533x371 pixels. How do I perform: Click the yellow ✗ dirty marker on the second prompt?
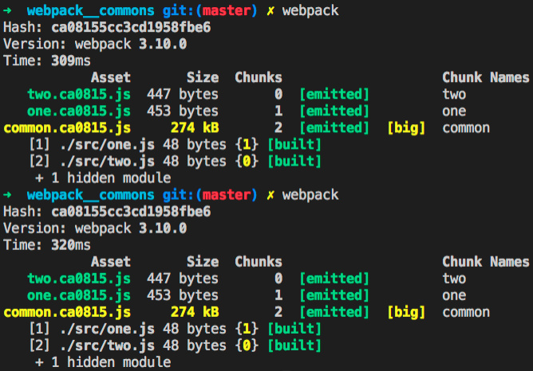270,195
